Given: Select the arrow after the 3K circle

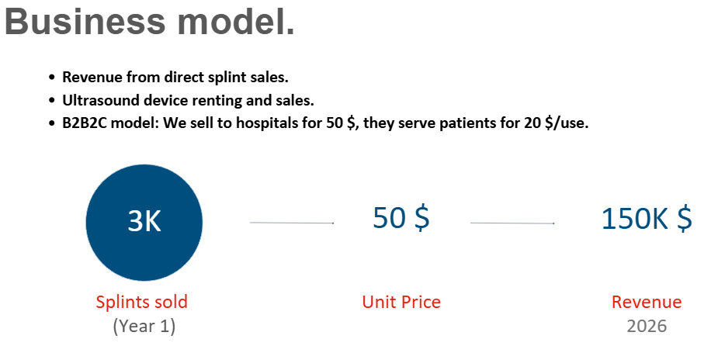Looking at the screenshot, I should 292,223.
